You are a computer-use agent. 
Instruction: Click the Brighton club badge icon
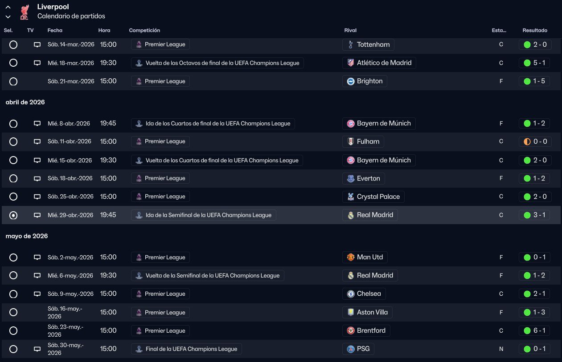(x=351, y=81)
